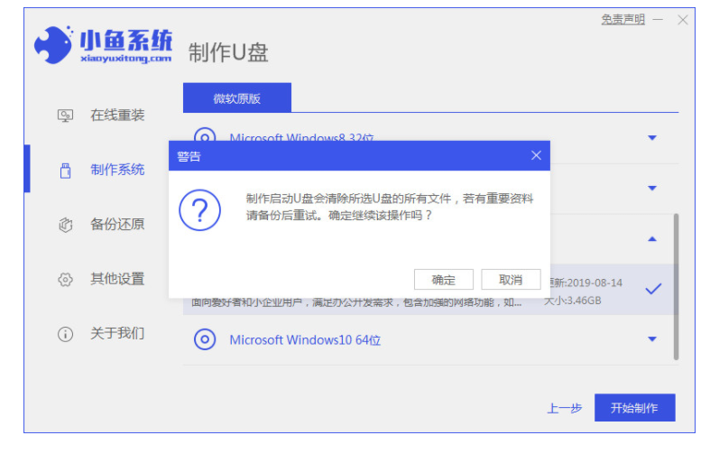Close the warning dialog with X
Viewport: 710px width, 454px height.
536,155
